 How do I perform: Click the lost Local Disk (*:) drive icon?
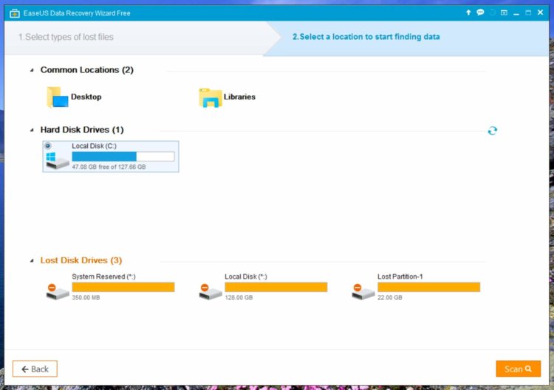tap(210, 292)
